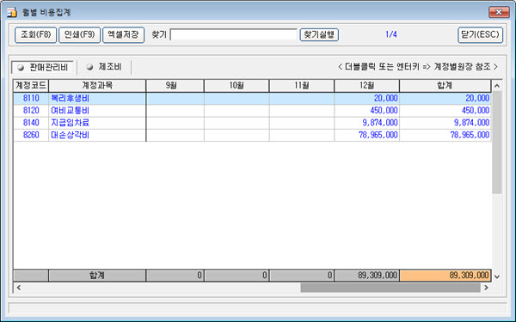Click the 1/4 record counter text

(x=391, y=34)
